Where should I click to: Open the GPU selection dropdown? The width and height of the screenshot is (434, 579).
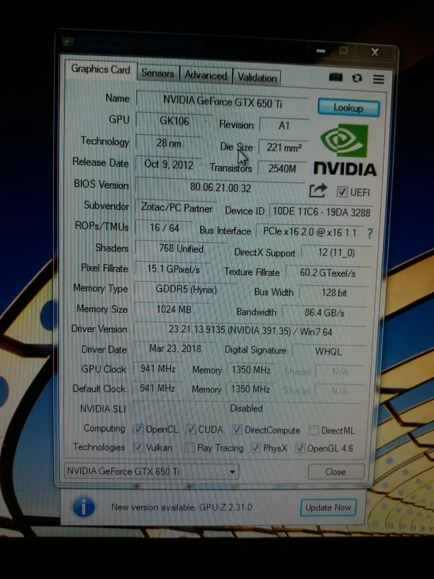coord(151,472)
